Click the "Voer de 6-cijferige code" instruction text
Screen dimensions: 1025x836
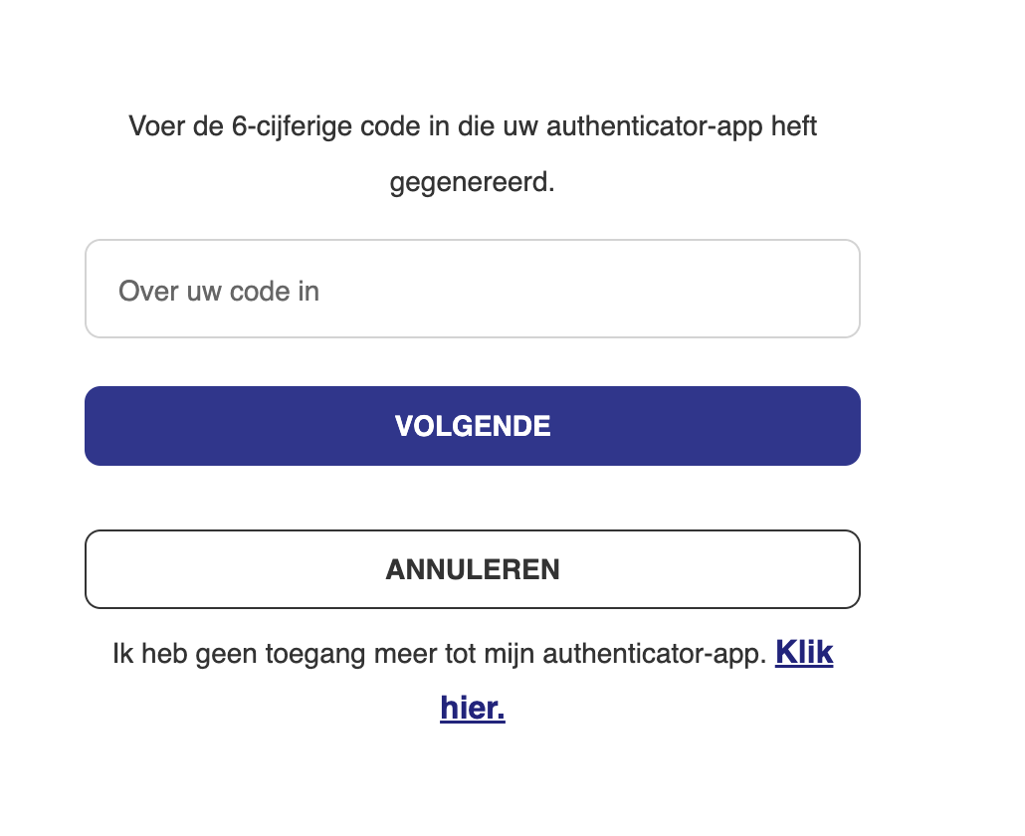coord(299,128)
